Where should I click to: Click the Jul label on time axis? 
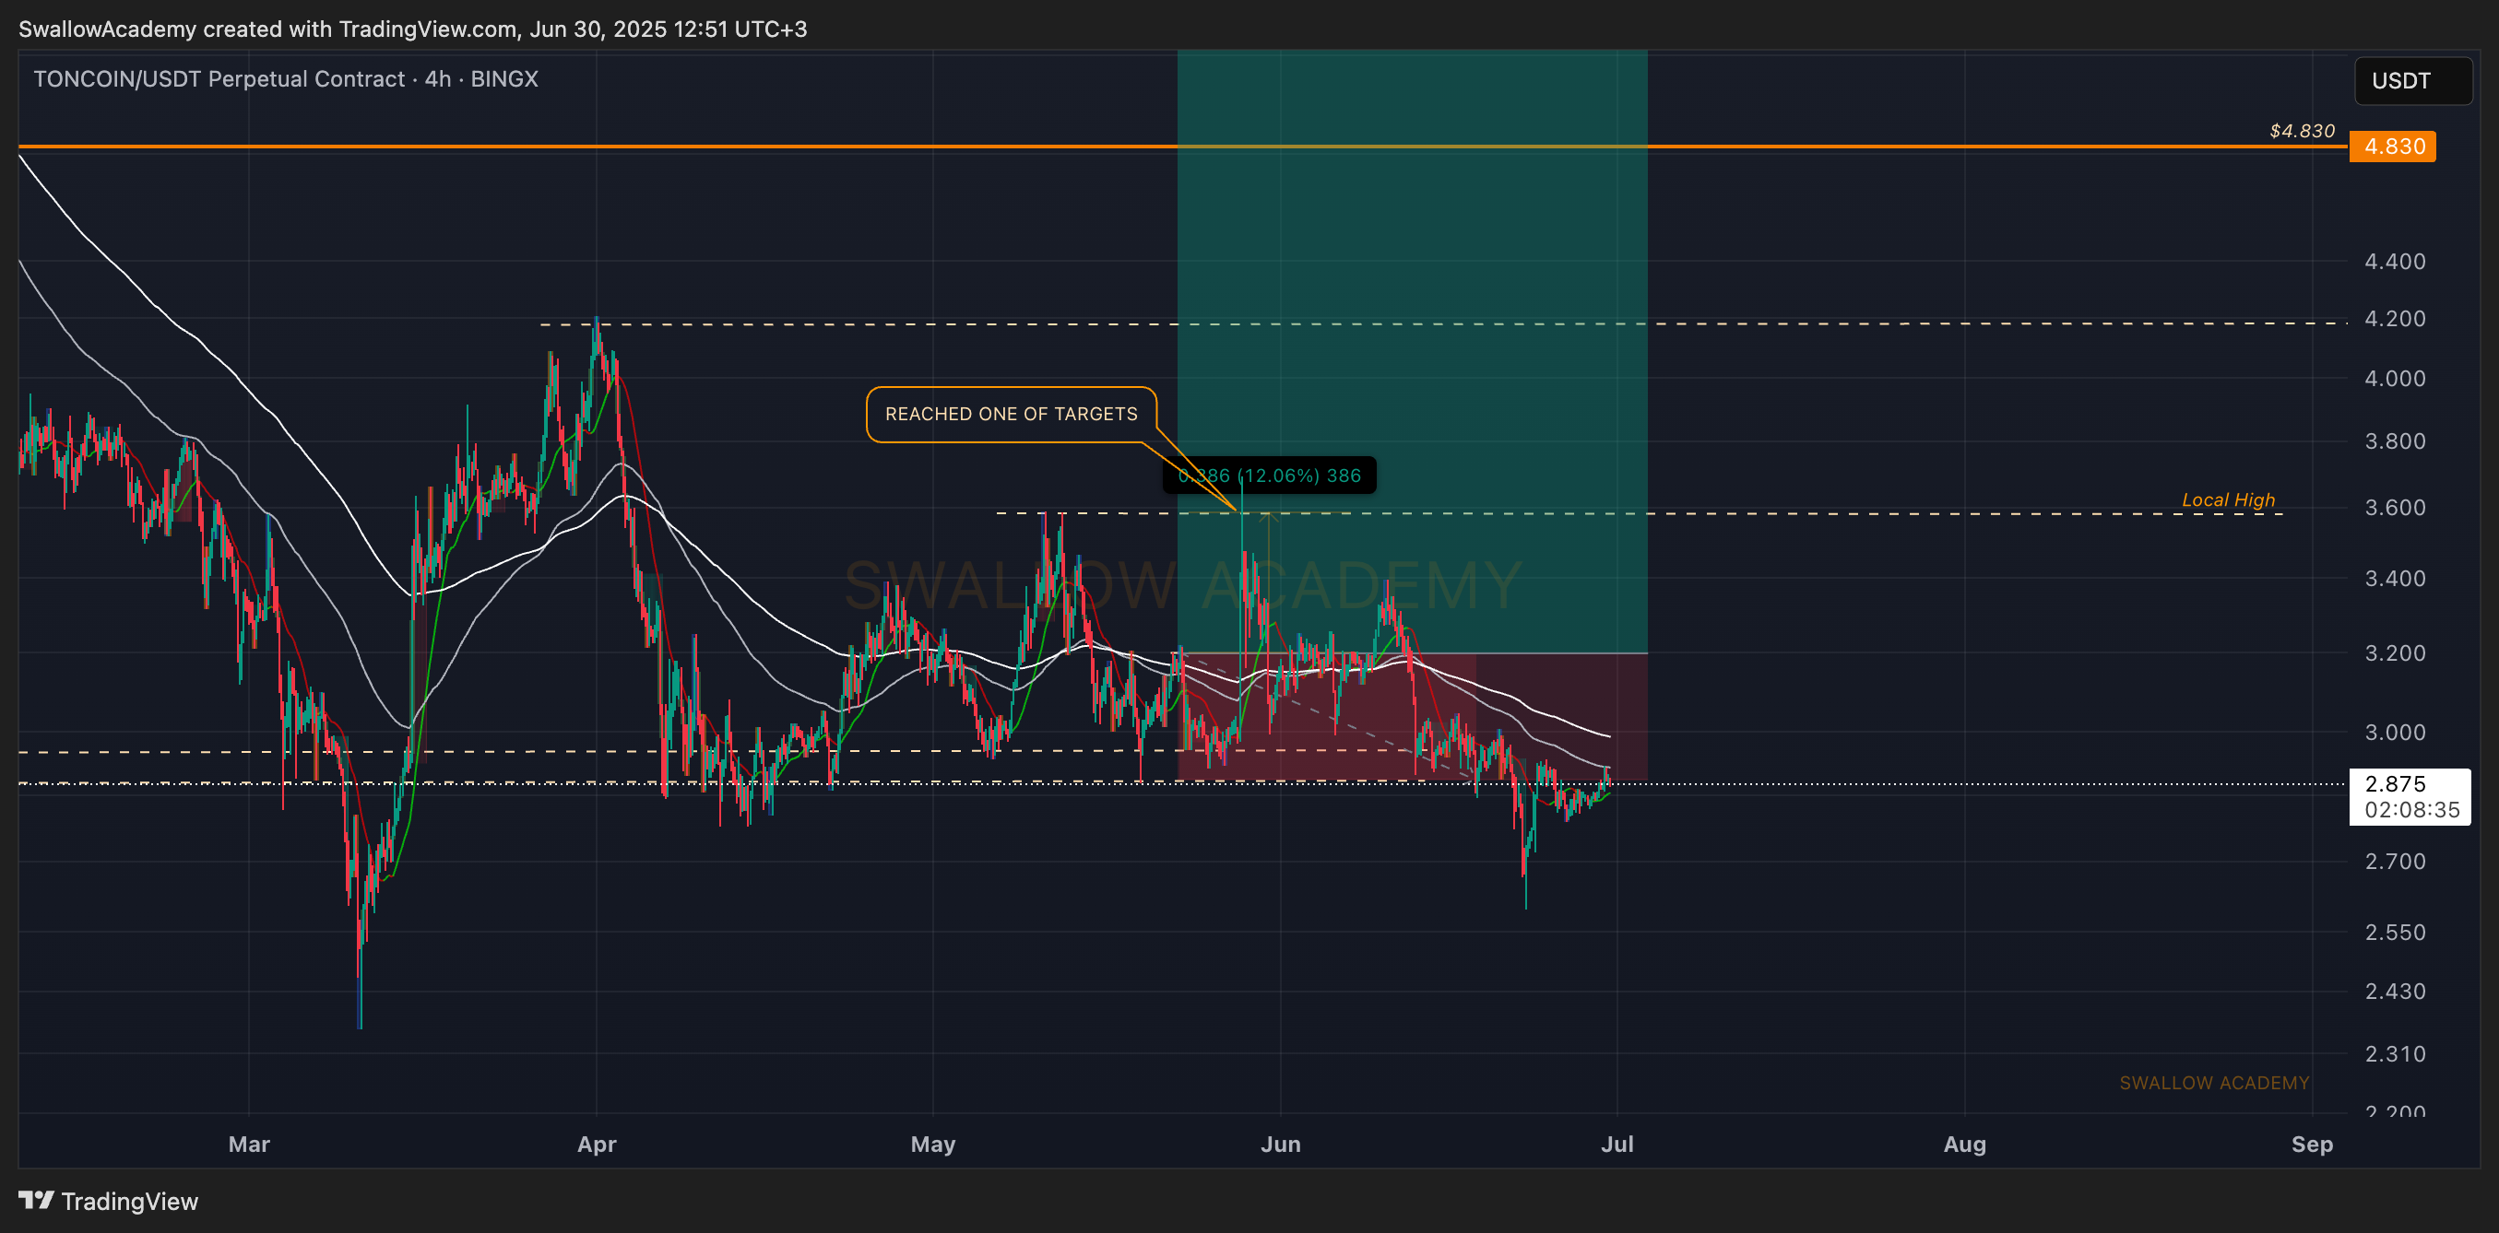tap(1617, 1144)
